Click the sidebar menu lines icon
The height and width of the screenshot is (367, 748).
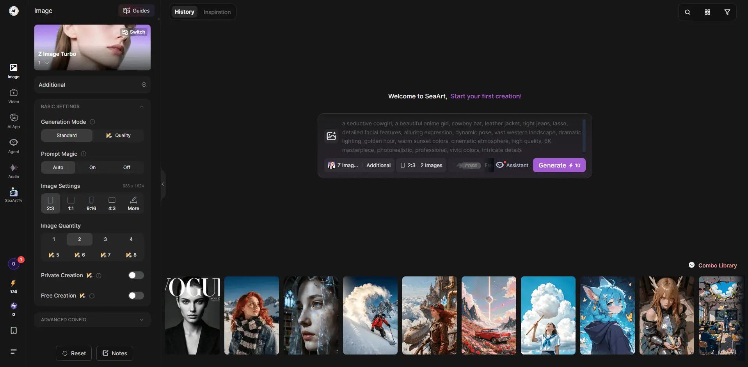14,351
